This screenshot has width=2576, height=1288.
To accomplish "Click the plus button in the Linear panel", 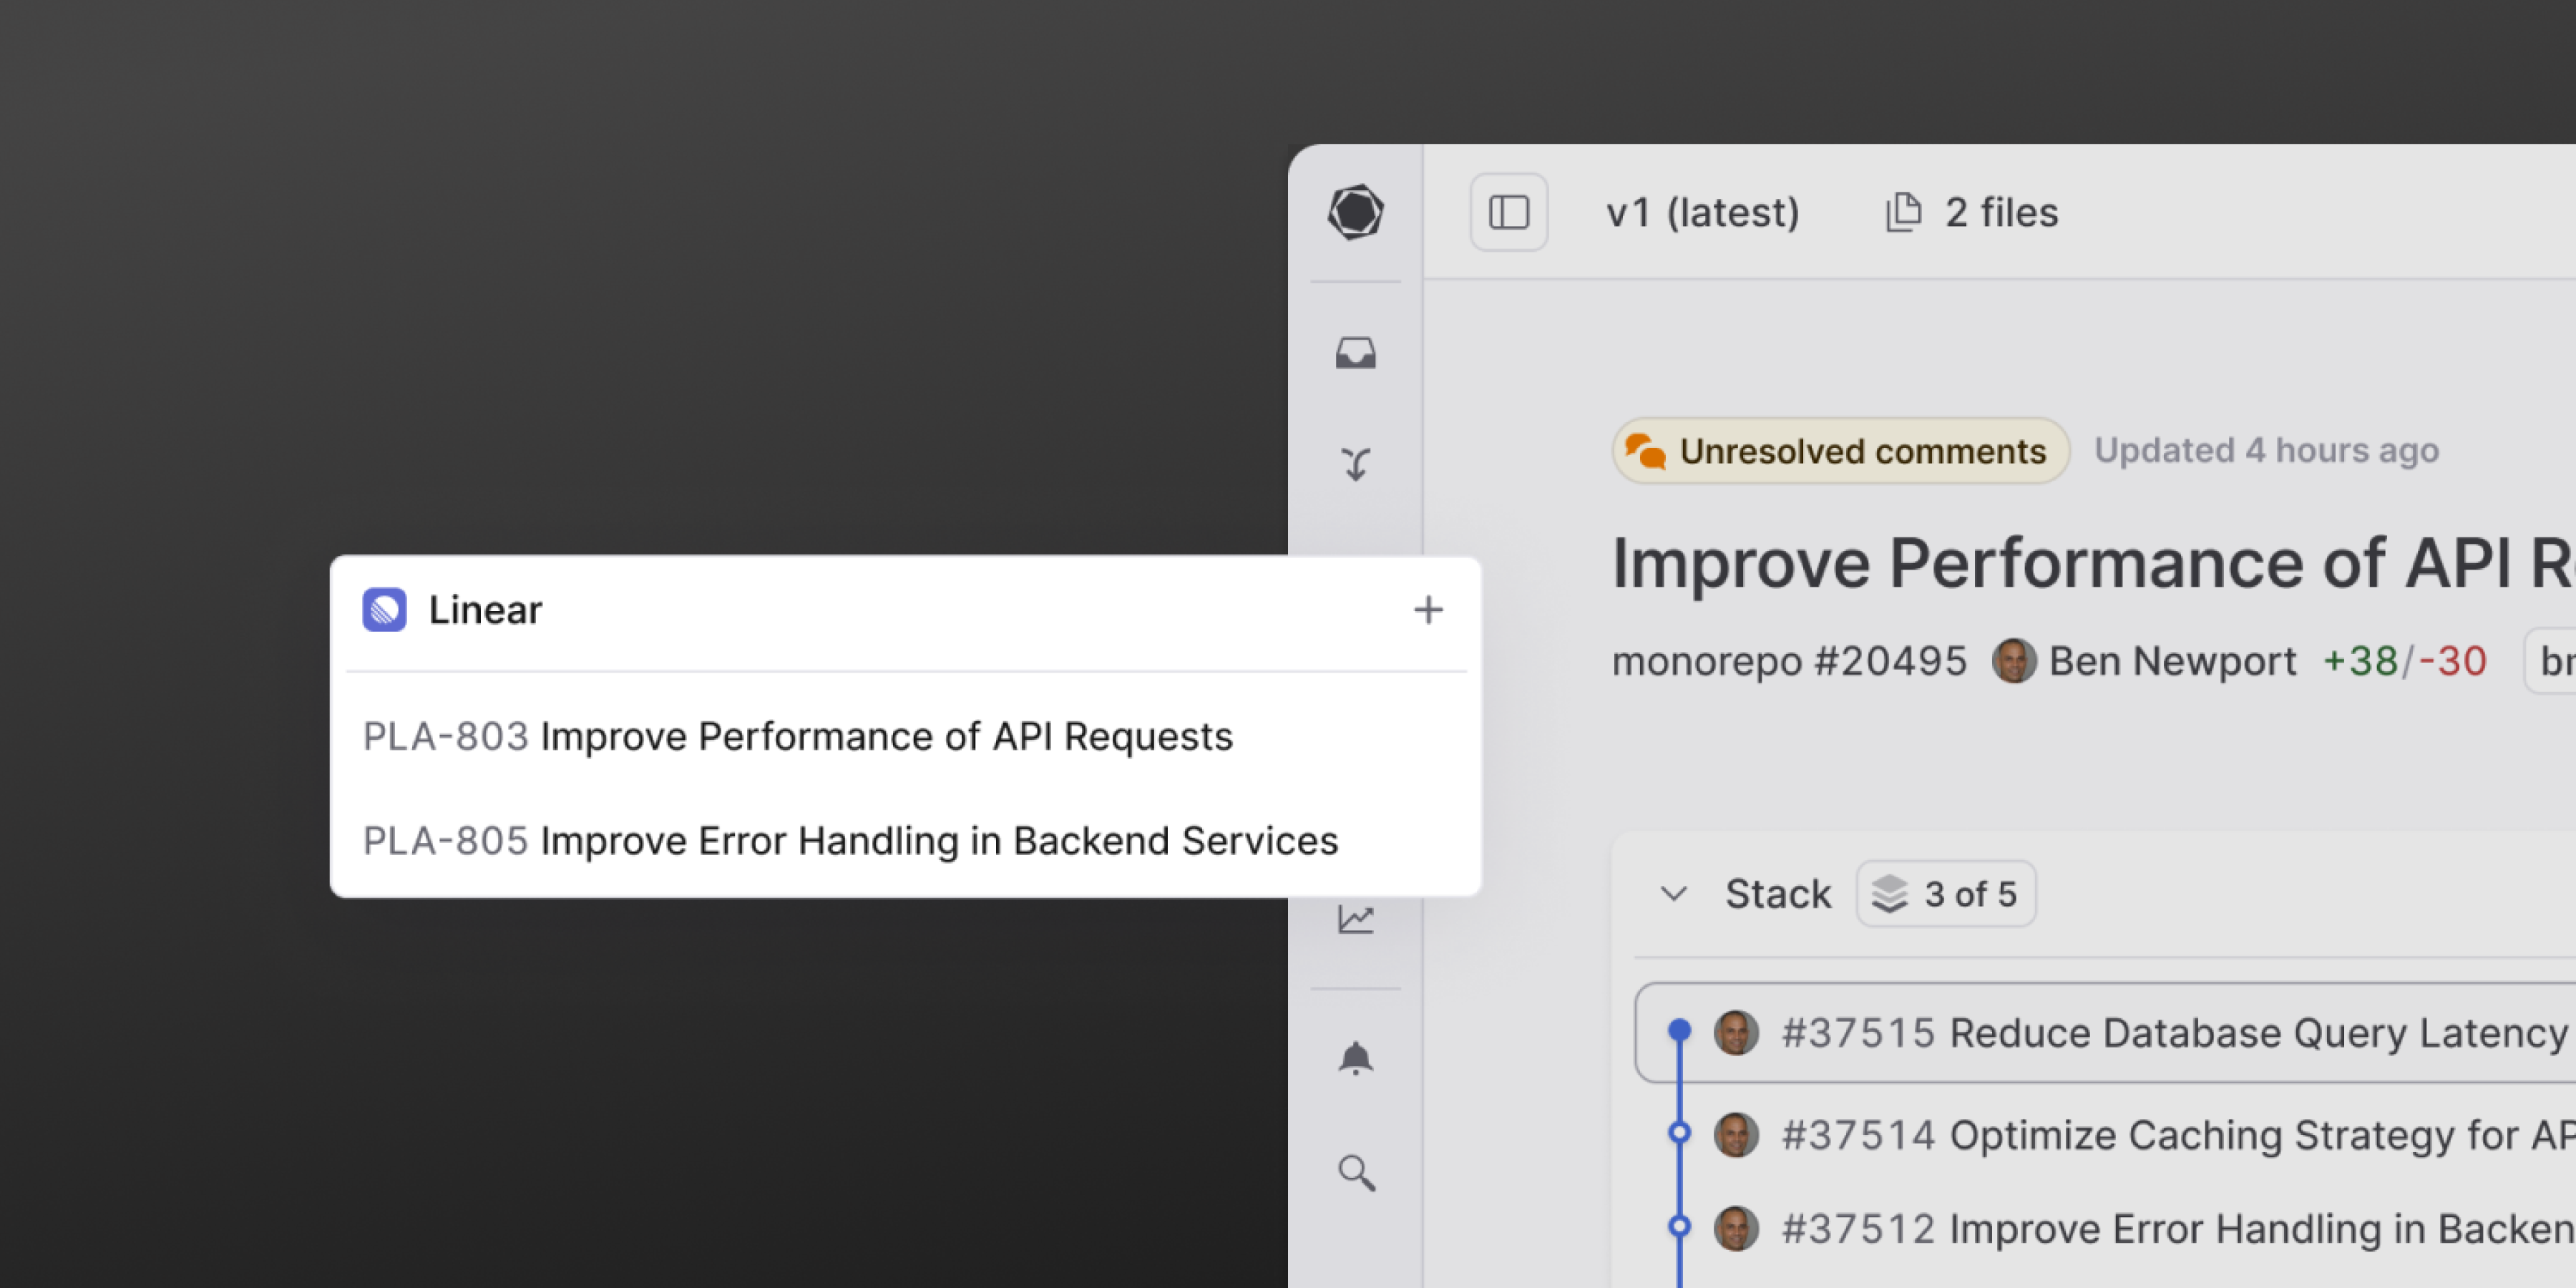I will (x=1429, y=610).
